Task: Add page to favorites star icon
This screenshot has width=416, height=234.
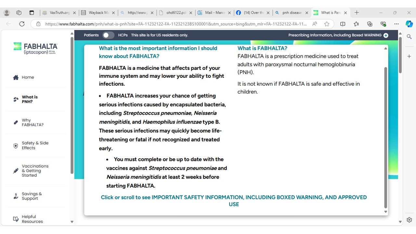Action: [327, 24]
